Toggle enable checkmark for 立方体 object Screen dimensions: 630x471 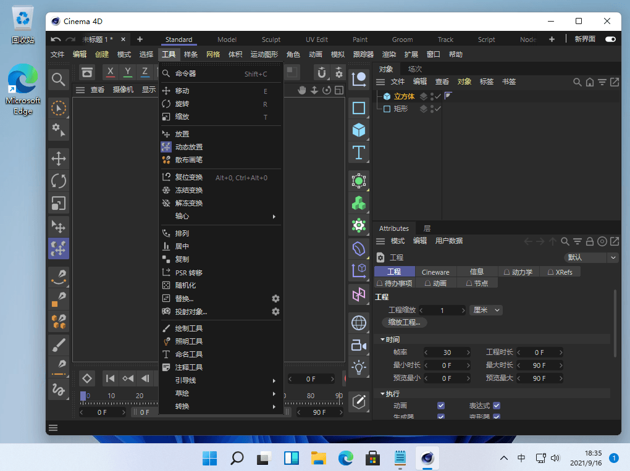point(438,96)
